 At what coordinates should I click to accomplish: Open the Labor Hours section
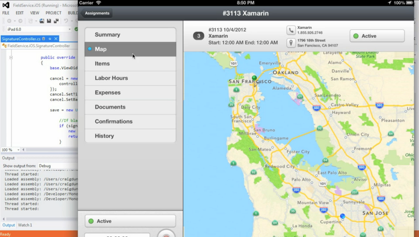[x=130, y=78]
